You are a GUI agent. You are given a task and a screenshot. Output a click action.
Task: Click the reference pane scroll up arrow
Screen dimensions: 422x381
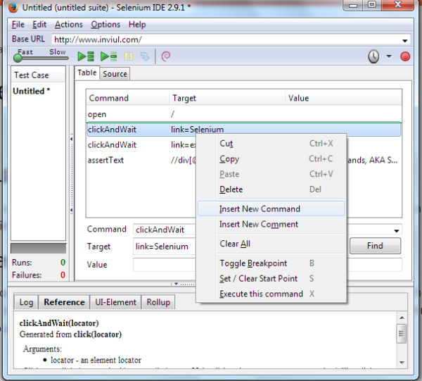(x=402, y=318)
